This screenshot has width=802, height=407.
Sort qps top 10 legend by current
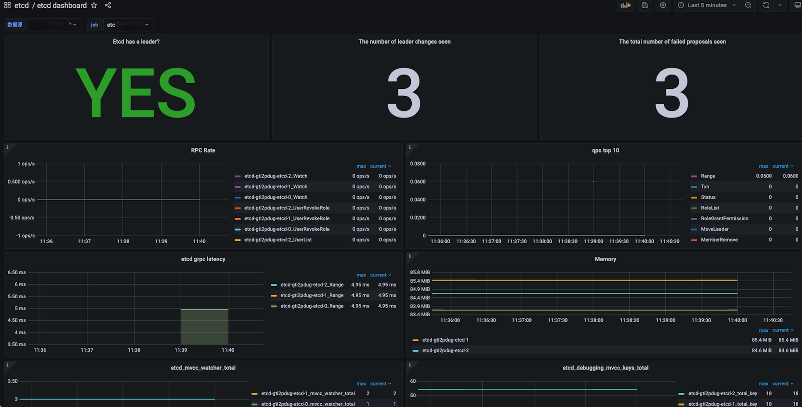[783, 166]
